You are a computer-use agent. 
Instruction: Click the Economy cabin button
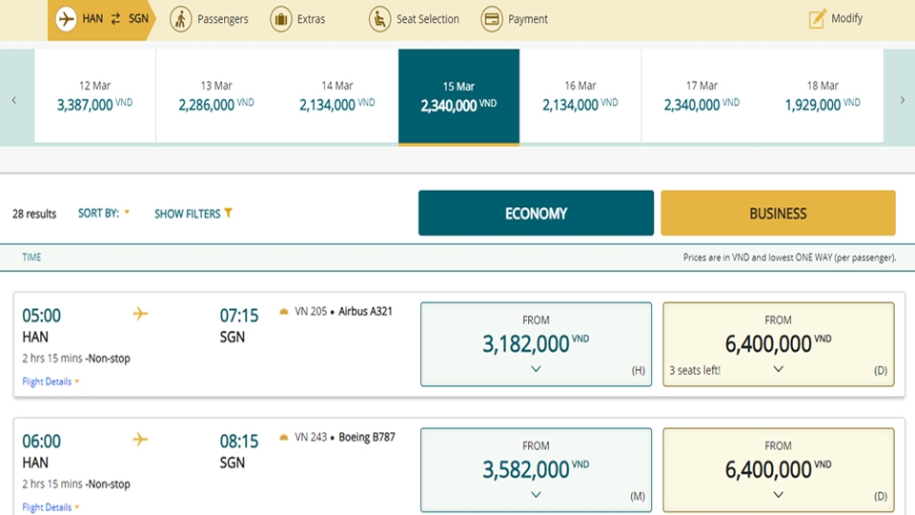pyautogui.click(x=536, y=214)
